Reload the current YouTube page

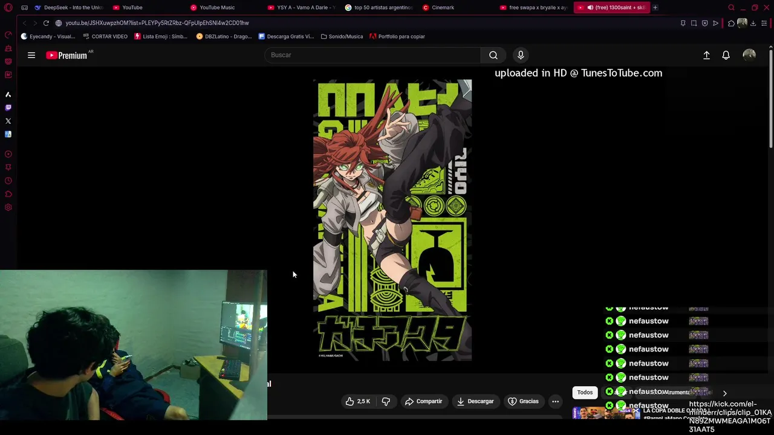[46, 23]
